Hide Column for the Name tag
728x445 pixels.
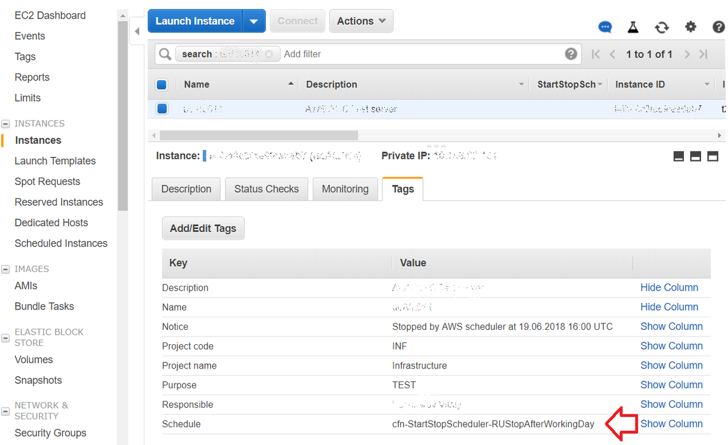coord(669,307)
